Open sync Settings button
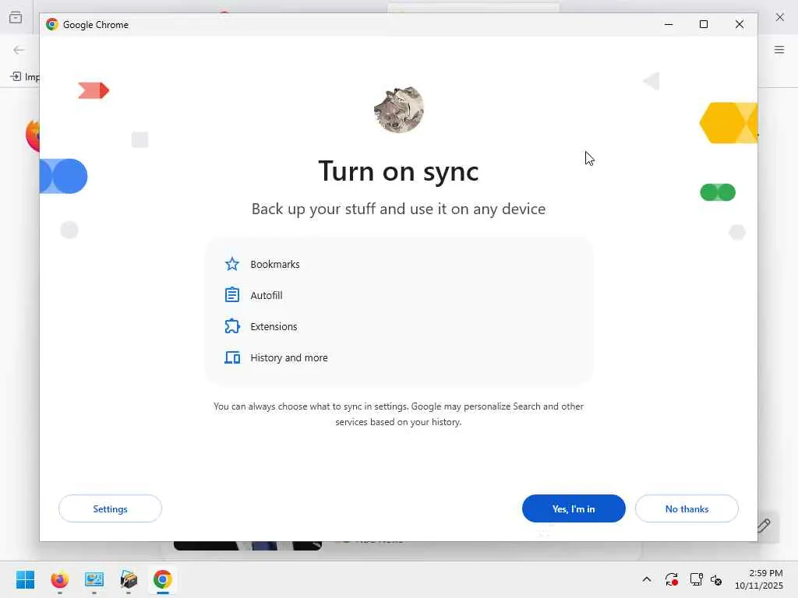The height and width of the screenshot is (598, 798). tap(110, 508)
